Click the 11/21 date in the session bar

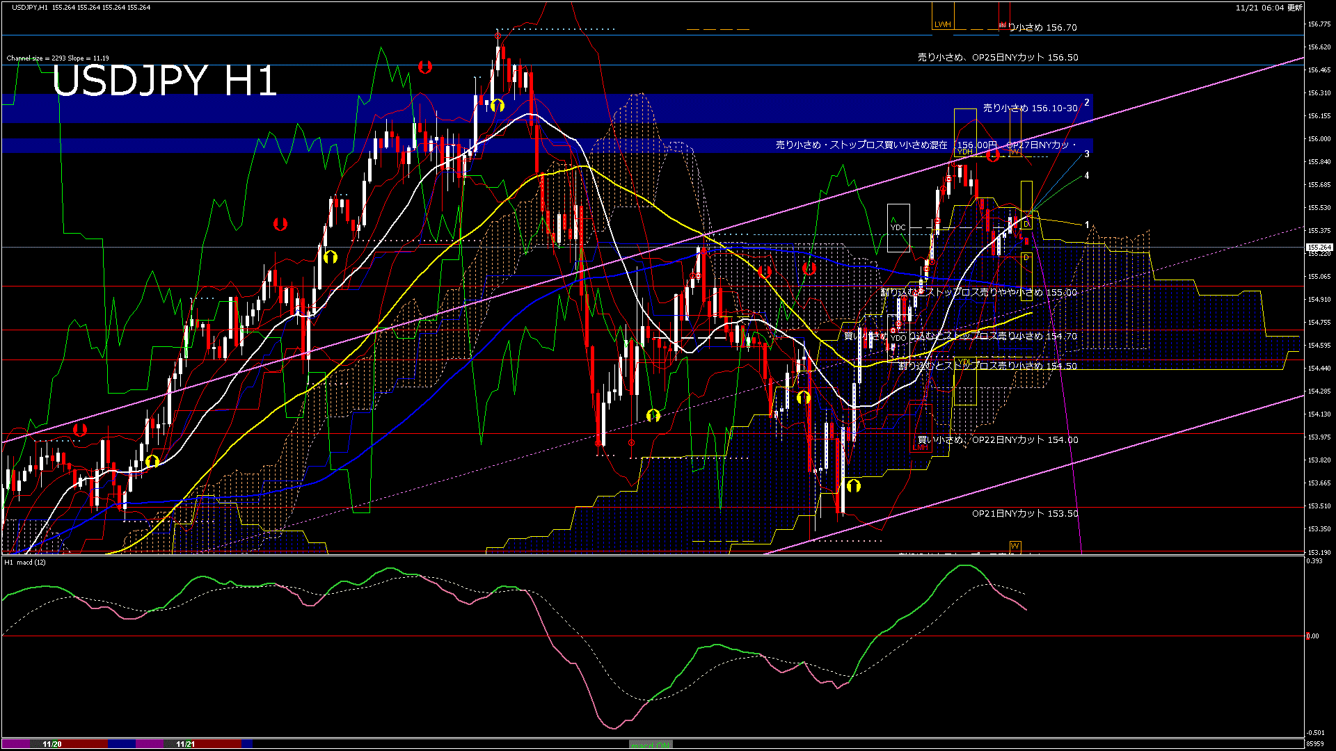pyautogui.click(x=185, y=744)
